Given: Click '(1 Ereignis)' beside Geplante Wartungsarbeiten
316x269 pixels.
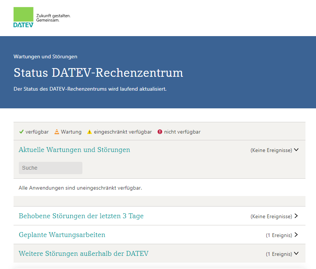Looking at the screenshot, I should [x=279, y=235].
